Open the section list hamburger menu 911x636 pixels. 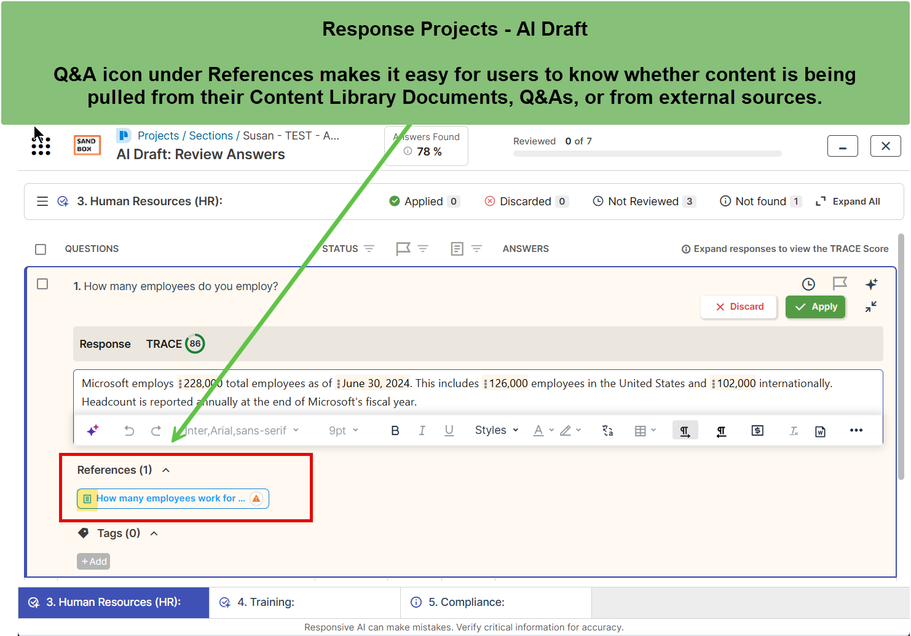(42, 202)
